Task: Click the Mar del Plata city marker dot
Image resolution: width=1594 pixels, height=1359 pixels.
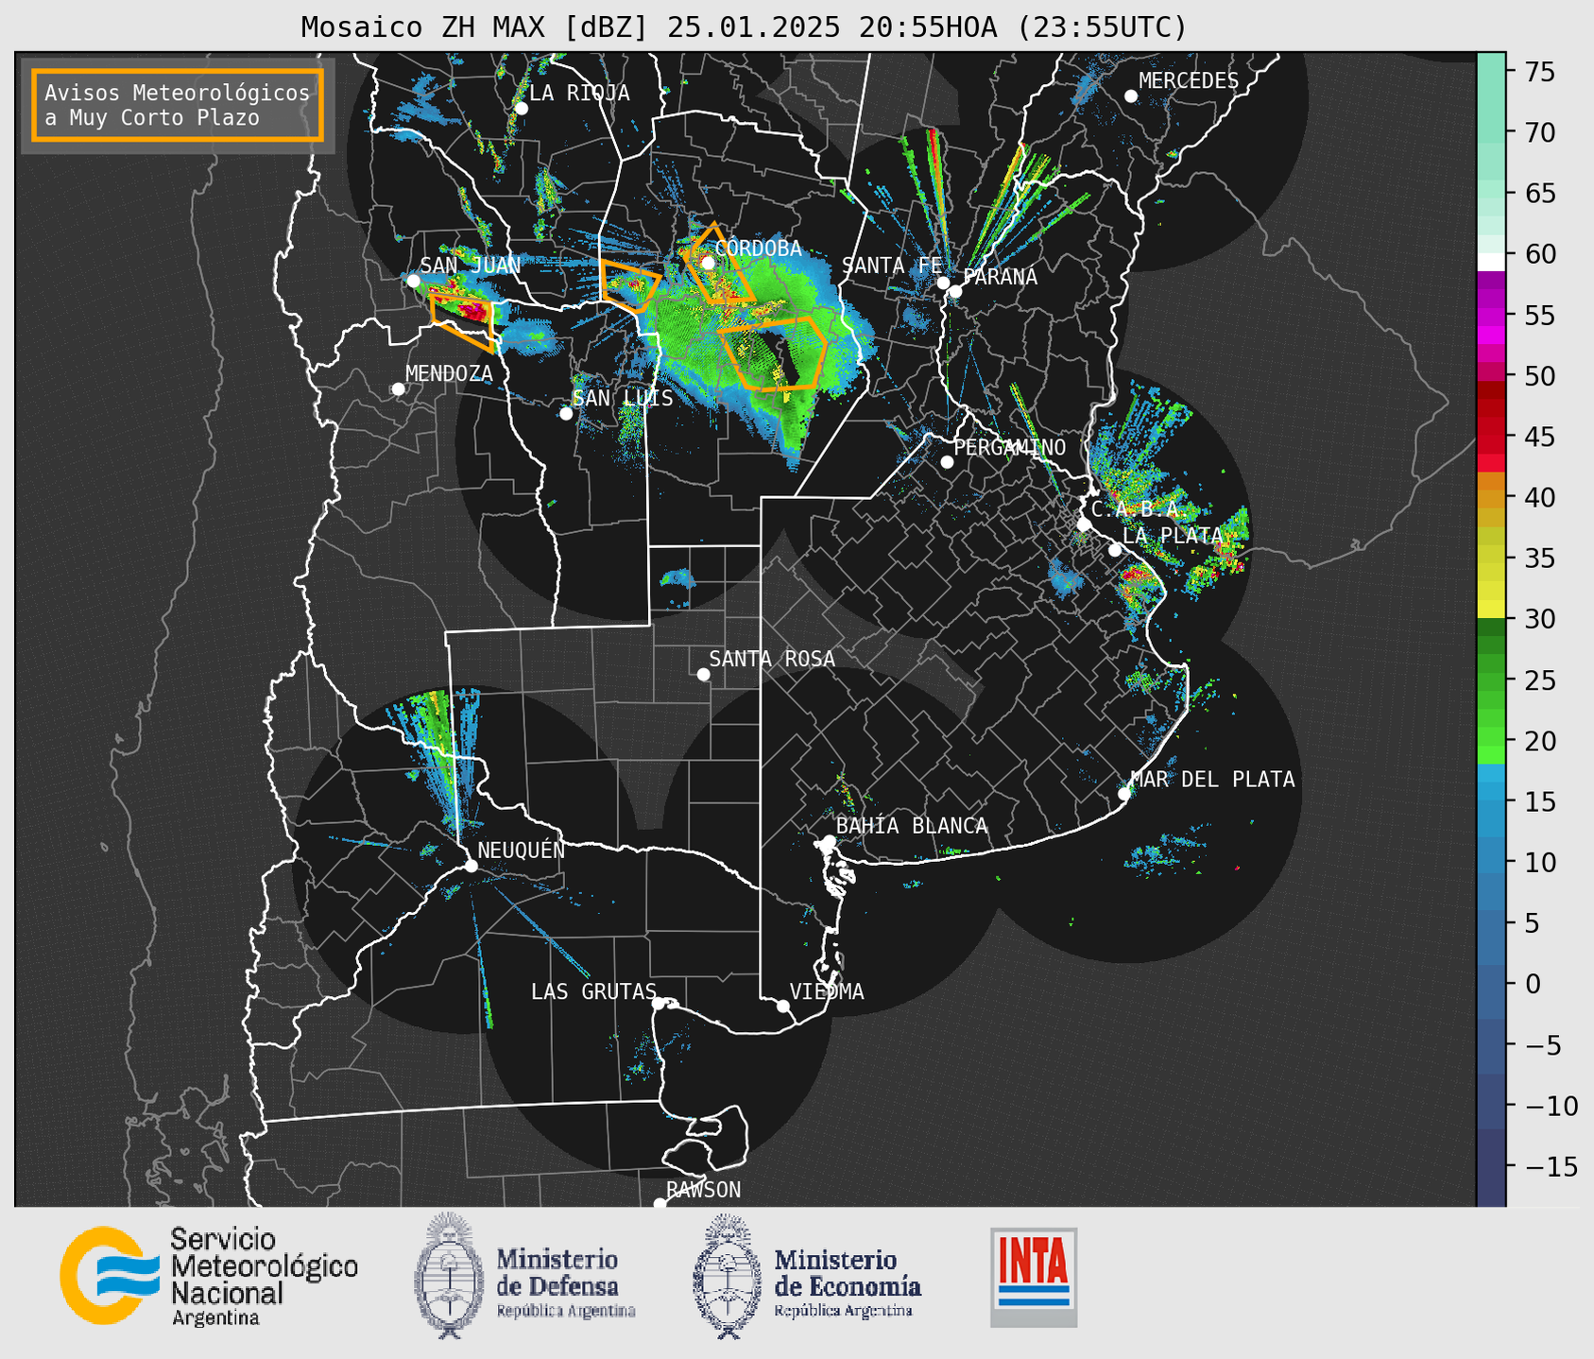Action: (1124, 794)
